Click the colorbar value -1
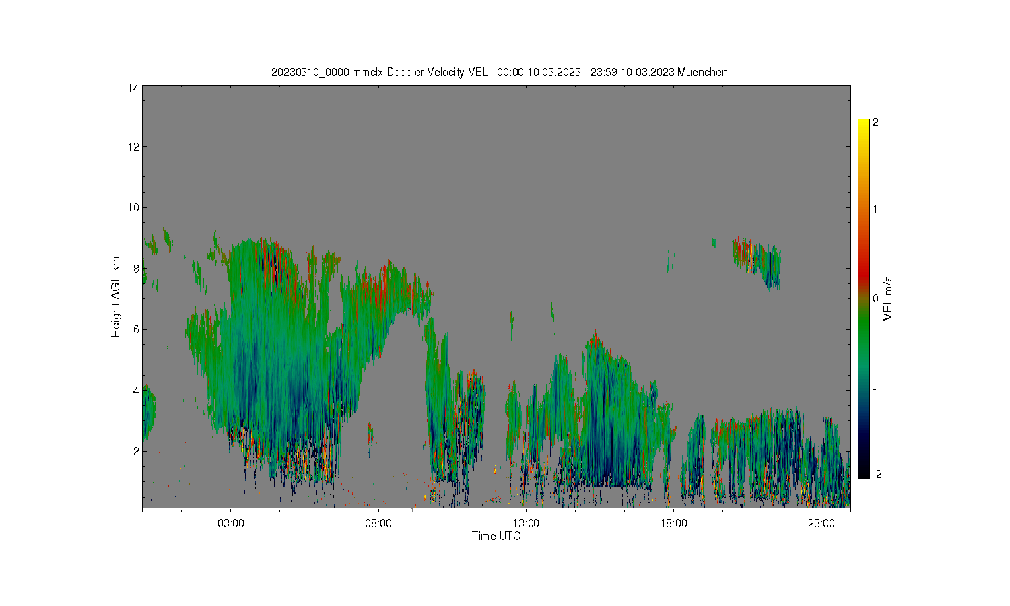Screen dimensions: 1010x606 [877, 389]
